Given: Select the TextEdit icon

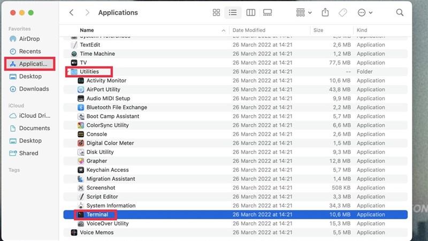Looking at the screenshot, I should (x=74, y=45).
